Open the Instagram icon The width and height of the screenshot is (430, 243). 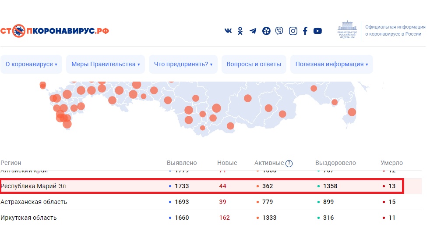pyautogui.click(x=293, y=31)
